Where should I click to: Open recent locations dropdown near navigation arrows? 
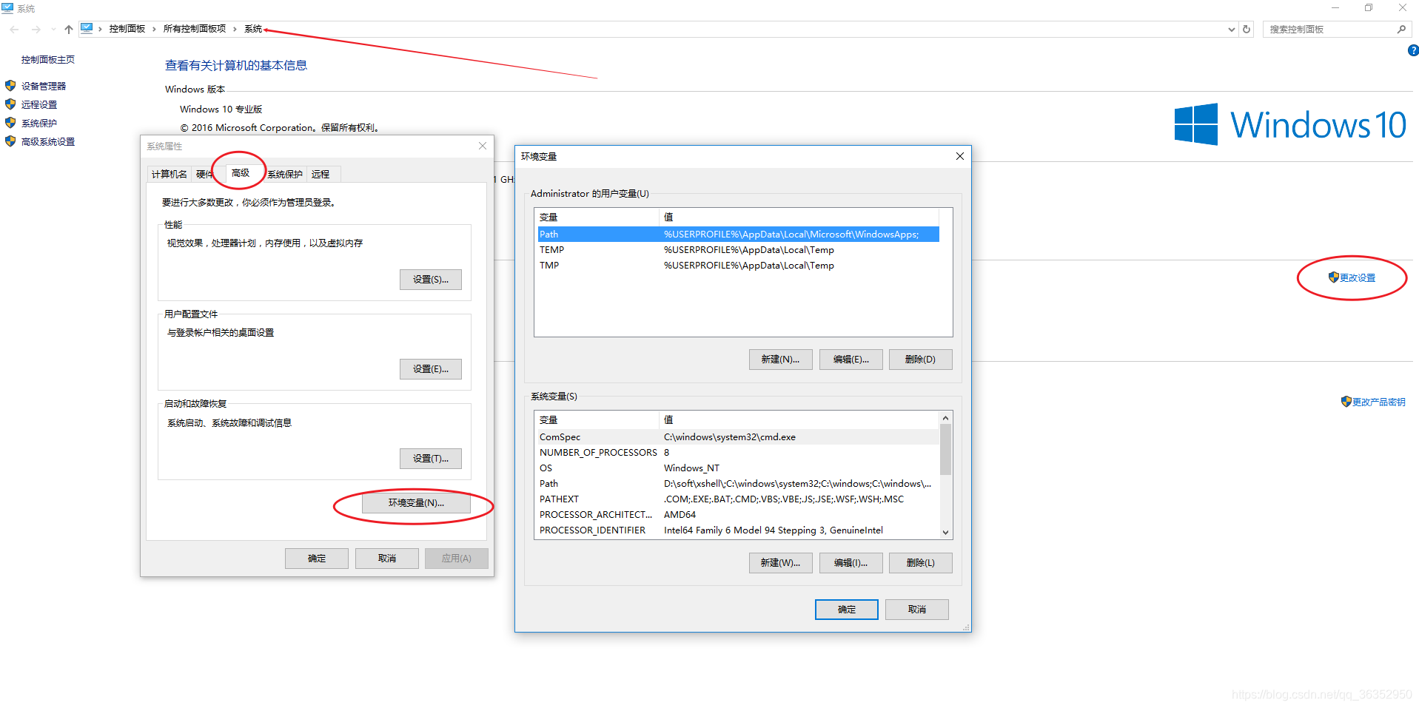(53, 30)
